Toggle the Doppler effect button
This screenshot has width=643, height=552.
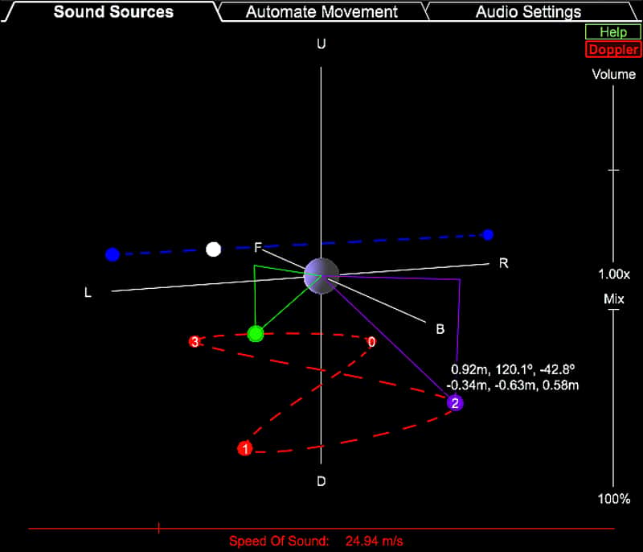point(613,50)
